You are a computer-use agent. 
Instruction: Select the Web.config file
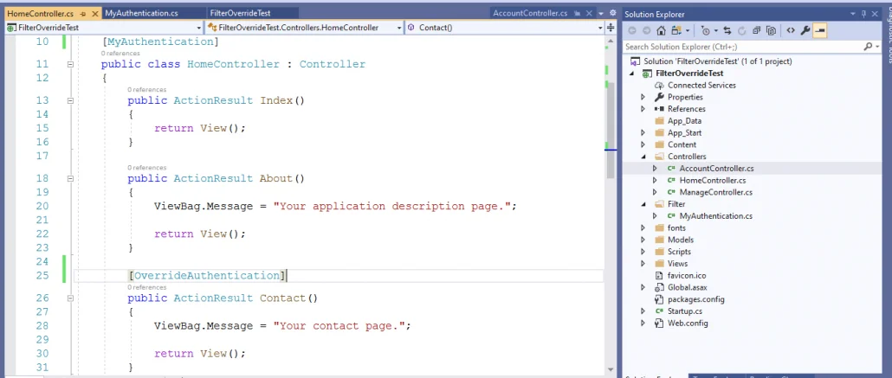(688, 324)
